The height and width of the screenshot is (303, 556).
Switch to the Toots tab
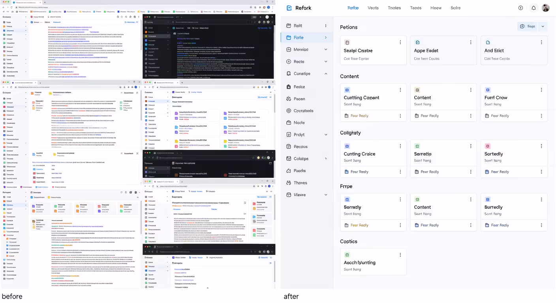(x=415, y=8)
